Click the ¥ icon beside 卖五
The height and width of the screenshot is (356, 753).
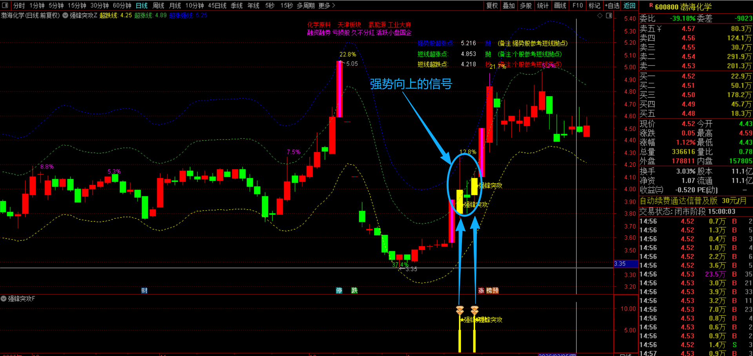(x=659, y=29)
